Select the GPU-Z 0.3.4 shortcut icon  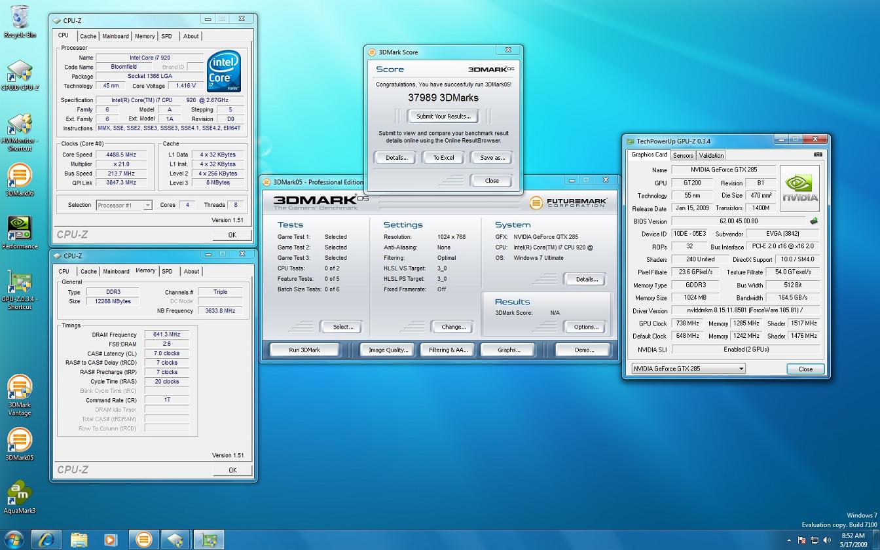click(20, 289)
